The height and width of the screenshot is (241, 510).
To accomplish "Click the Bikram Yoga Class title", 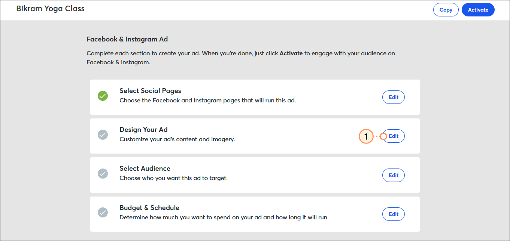I will click(51, 9).
